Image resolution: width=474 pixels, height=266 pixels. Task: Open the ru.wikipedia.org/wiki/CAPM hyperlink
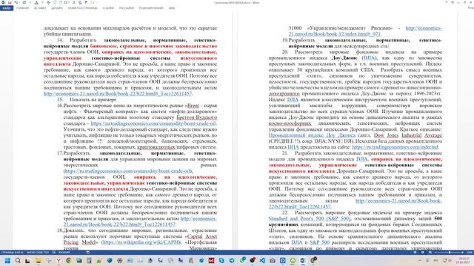click(x=141, y=242)
